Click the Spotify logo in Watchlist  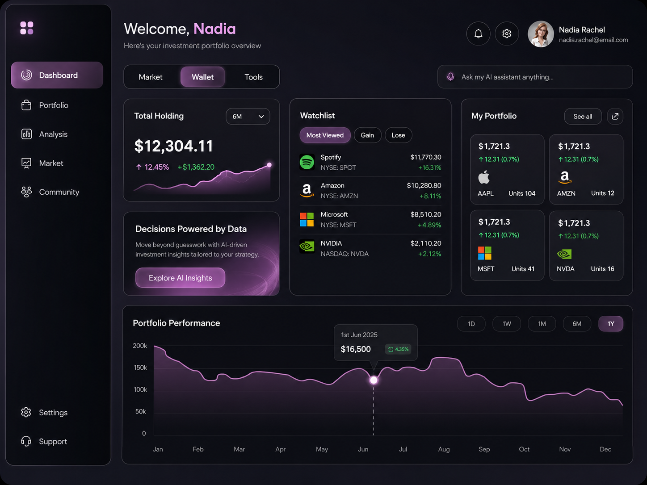(x=307, y=162)
